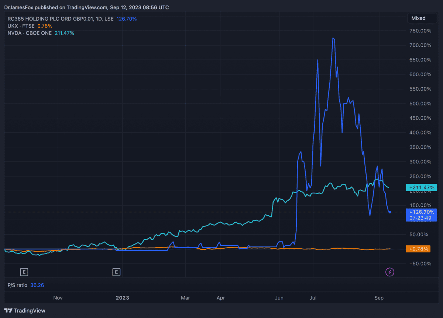This screenshot has width=443, height=318.
Task: Select the UKX · FTSE legend entry
Action: (x=21, y=26)
